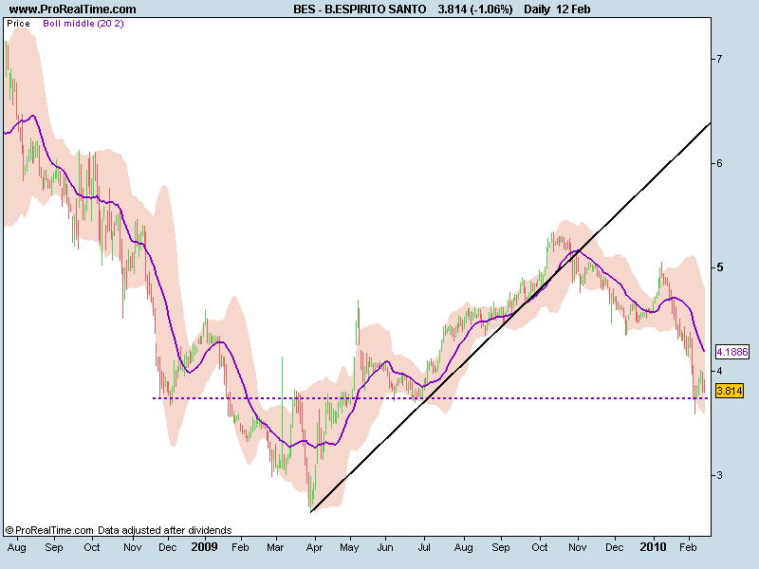759x569 pixels.
Task: Click the orange 3.814 price tag
Action: (x=730, y=391)
